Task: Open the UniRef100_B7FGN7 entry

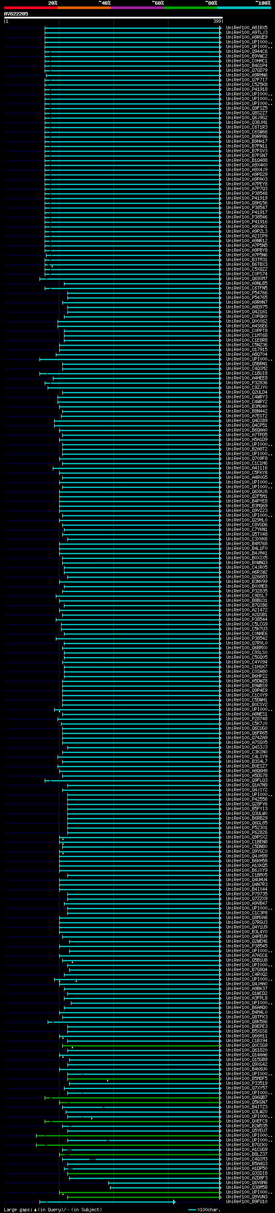Action: 246,155
